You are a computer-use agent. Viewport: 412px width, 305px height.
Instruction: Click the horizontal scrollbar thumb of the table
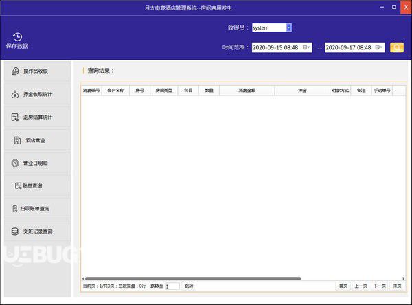(193, 278)
